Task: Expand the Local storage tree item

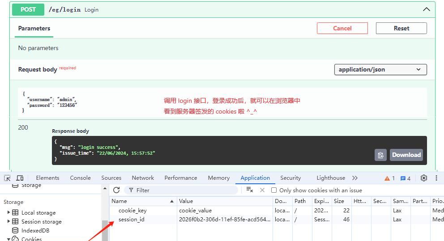Action: [9, 212]
